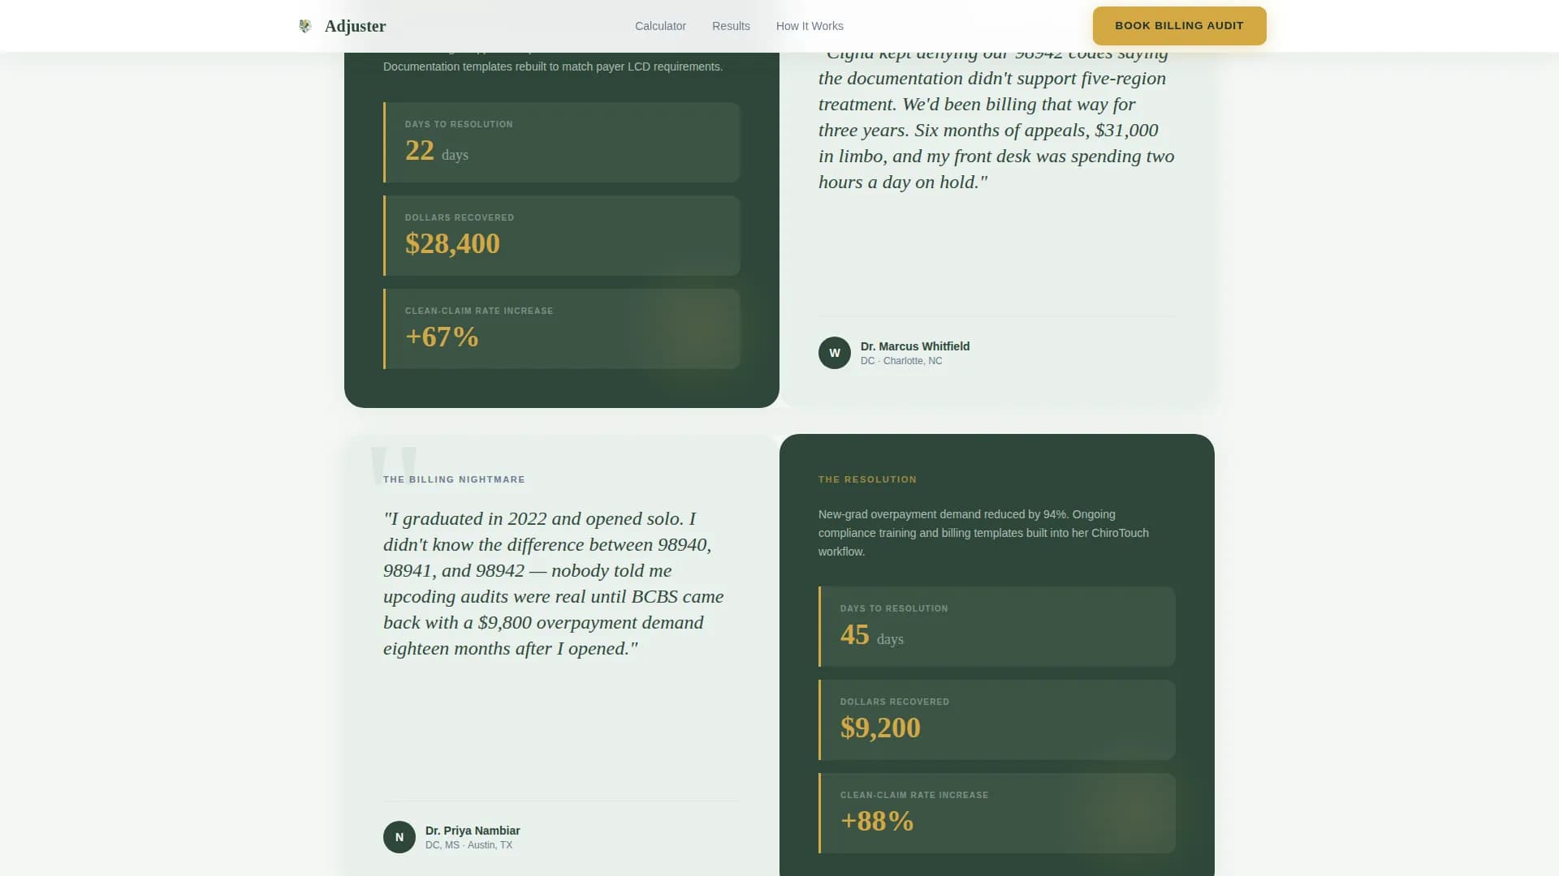The image size is (1559, 876).
Task: Click Dr. Priya Nambiar's name
Action: (x=473, y=830)
